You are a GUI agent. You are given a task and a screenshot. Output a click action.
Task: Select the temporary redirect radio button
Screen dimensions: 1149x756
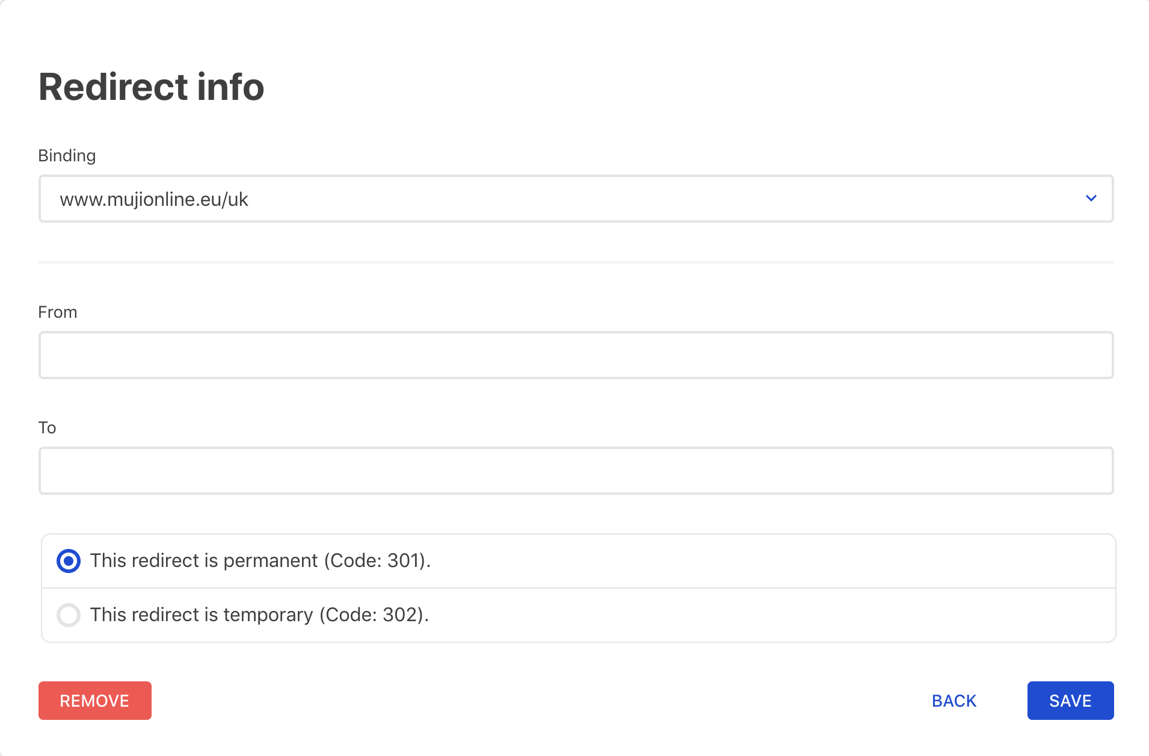click(69, 615)
